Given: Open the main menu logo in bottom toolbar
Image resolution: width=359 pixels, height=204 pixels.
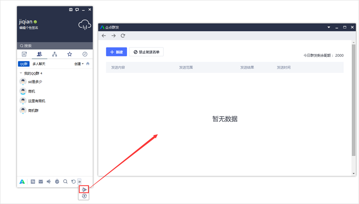Looking at the screenshot, I should [x=22, y=182].
